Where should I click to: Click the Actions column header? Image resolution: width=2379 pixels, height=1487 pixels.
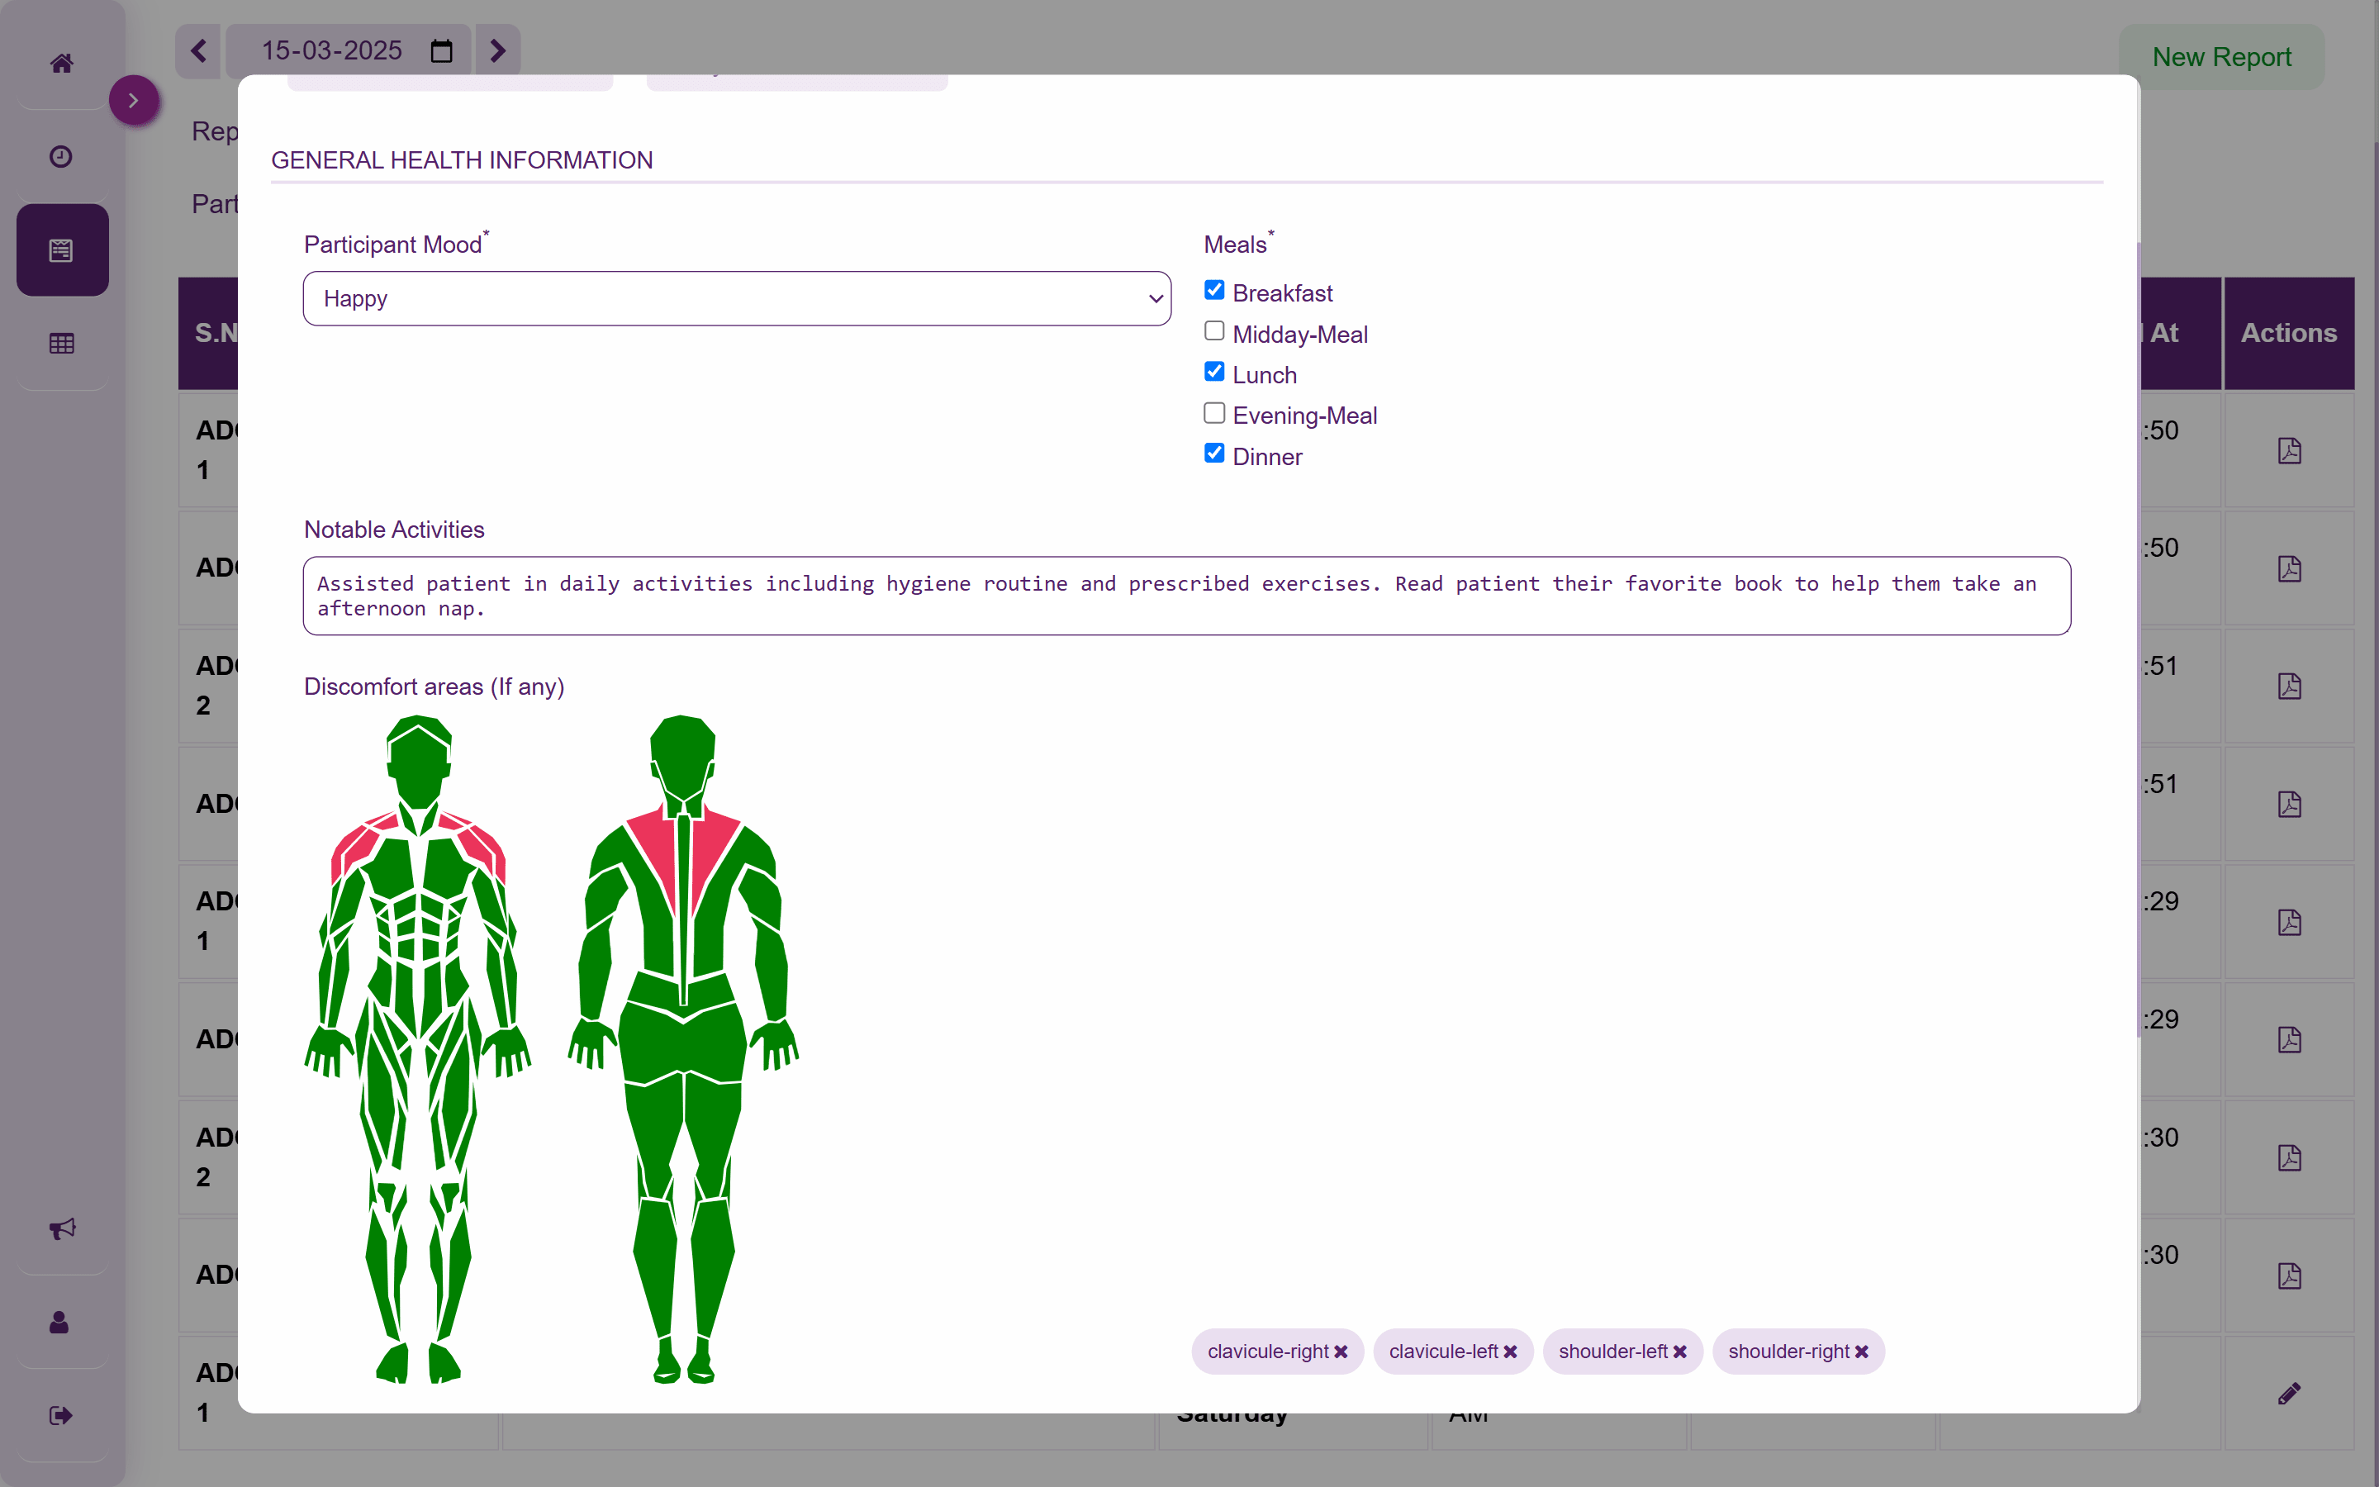[2289, 334]
